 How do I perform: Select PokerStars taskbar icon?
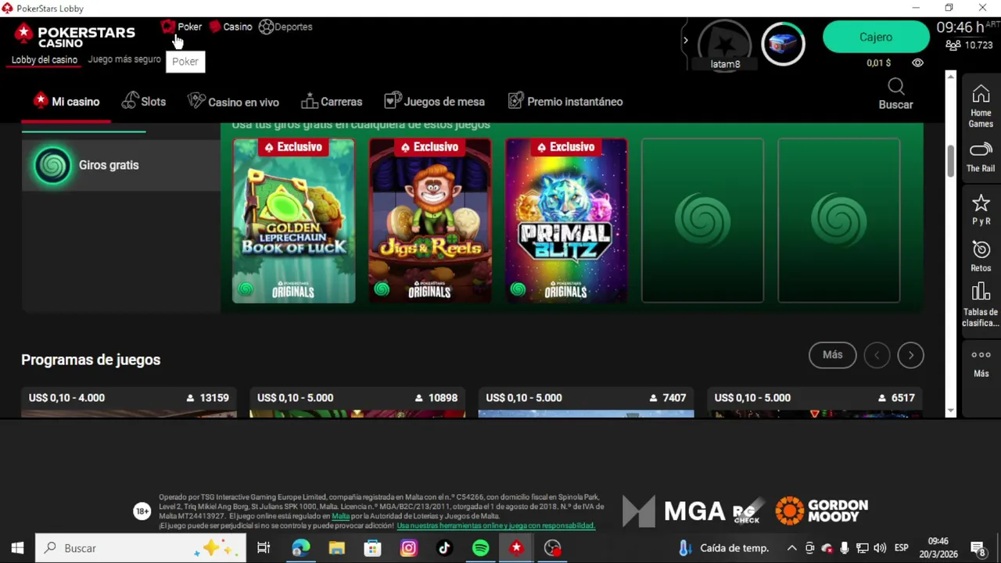point(516,548)
